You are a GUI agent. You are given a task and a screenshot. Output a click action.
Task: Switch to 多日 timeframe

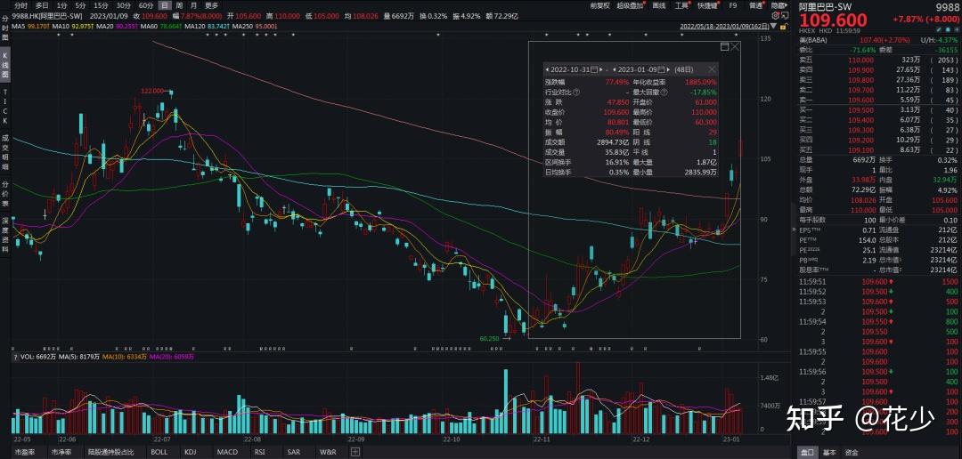[x=42, y=5]
